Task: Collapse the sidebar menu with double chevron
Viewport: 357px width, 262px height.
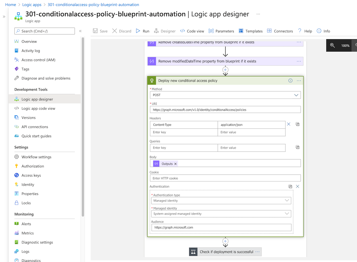Action: click(x=80, y=31)
